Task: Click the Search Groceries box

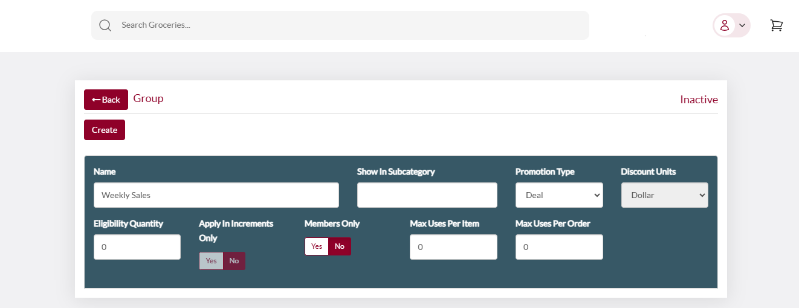Action: point(340,25)
